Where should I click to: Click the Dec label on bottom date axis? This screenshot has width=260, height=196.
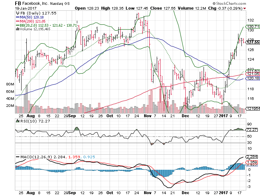[185, 193]
